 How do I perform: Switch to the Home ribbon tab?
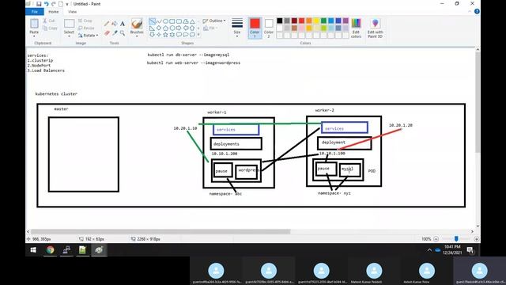tap(54, 12)
